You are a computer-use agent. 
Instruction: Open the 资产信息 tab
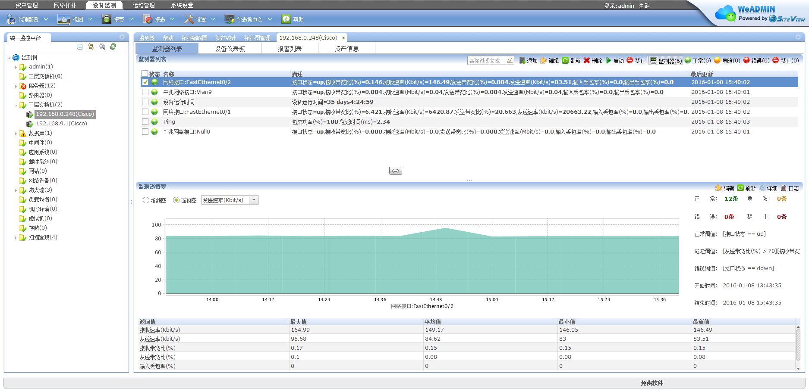(x=346, y=49)
